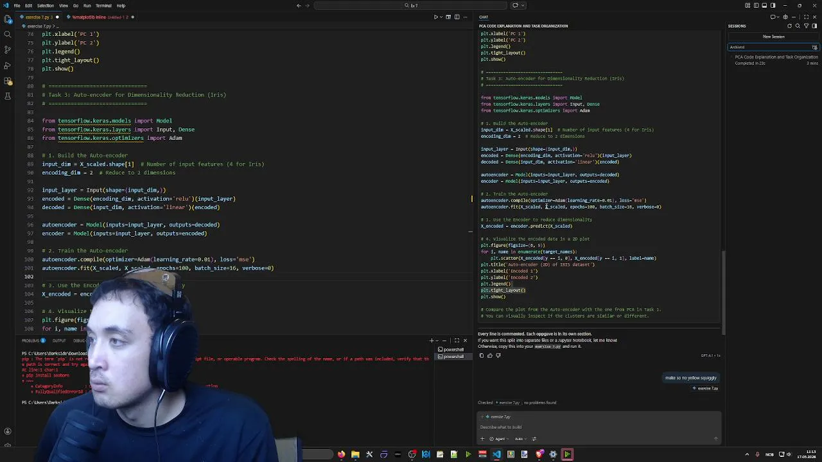The height and width of the screenshot is (462, 822).
Task: Toggle the bottom panel visibility
Action: (764, 5)
